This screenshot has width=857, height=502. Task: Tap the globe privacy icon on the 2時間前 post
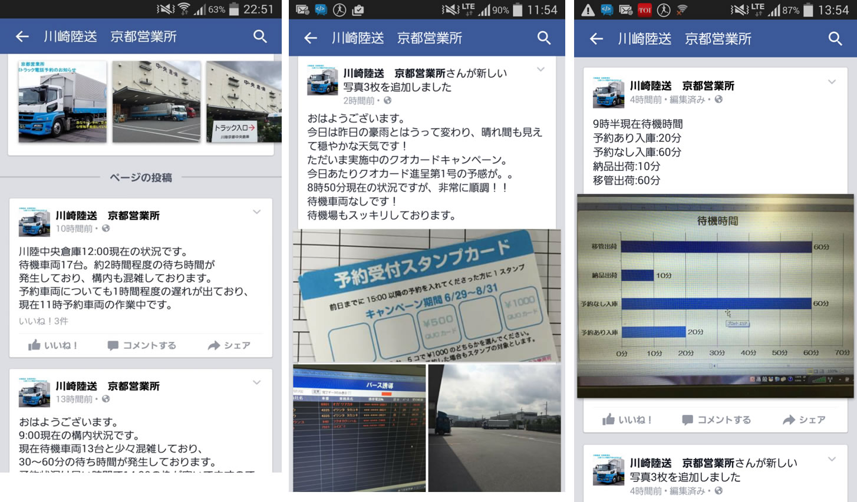pos(387,101)
